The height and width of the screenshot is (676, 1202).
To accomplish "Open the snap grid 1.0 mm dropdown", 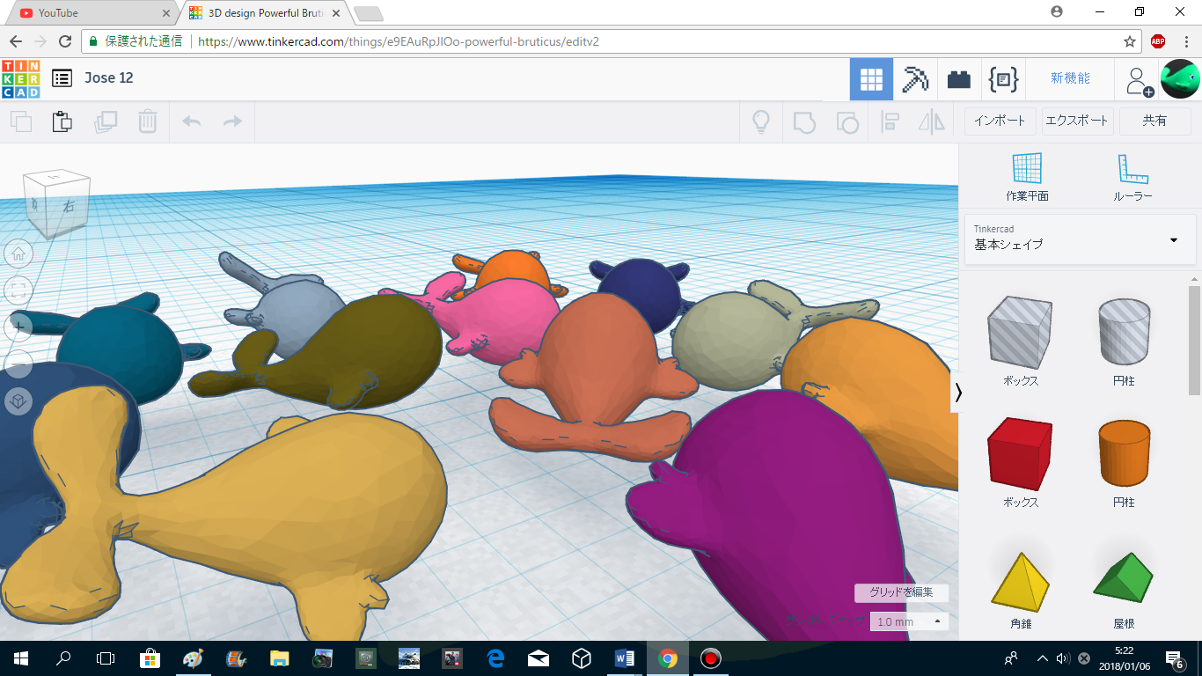I will pos(910,621).
